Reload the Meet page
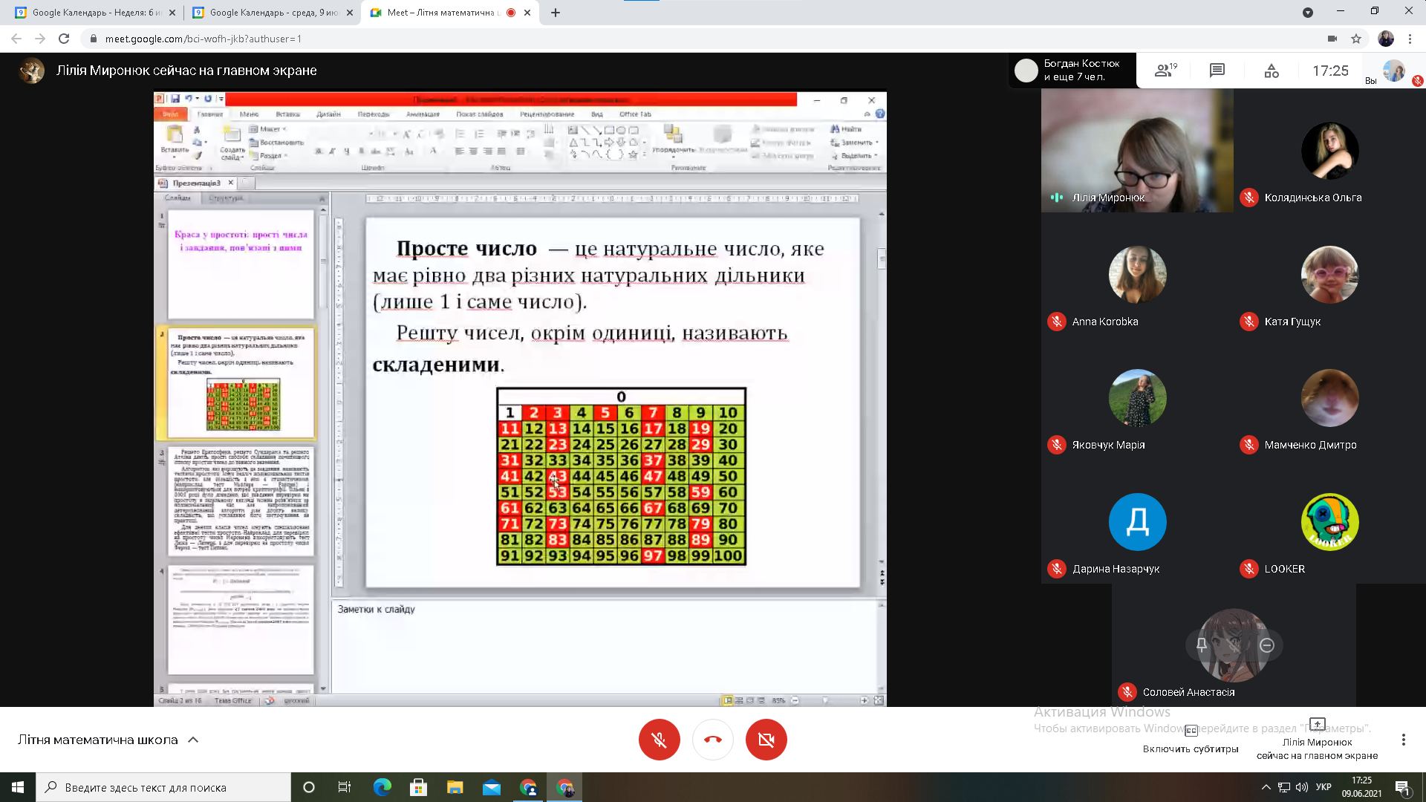 [64, 39]
